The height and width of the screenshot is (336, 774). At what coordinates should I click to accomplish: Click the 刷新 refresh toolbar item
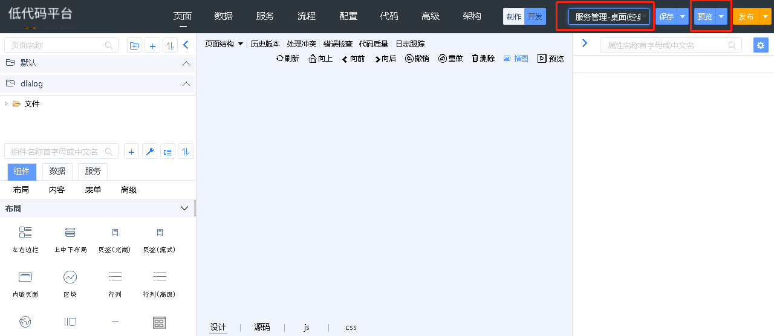pos(288,59)
